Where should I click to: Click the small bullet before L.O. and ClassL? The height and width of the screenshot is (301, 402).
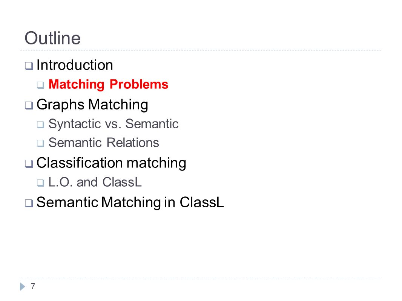[x=40, y=183]
